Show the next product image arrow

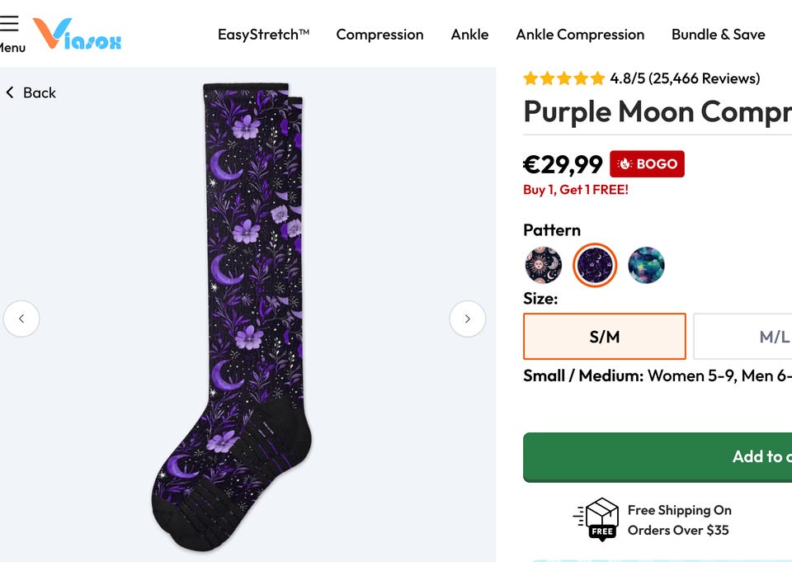[467, 319]
